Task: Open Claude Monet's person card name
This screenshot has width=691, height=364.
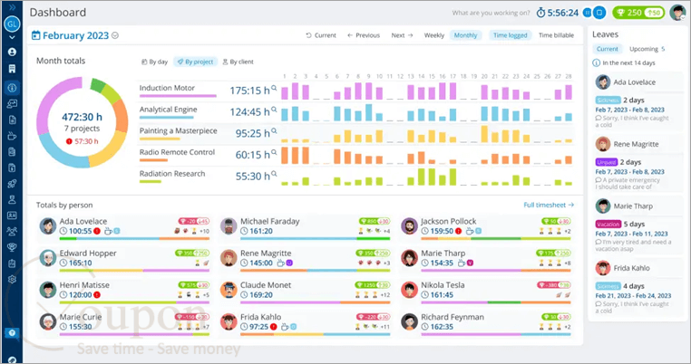Action: tap(266, 285)
